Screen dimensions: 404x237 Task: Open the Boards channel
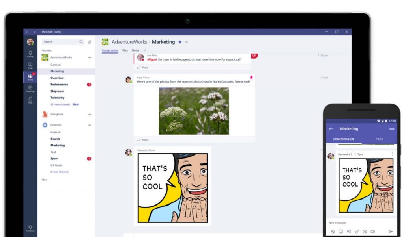55,139
